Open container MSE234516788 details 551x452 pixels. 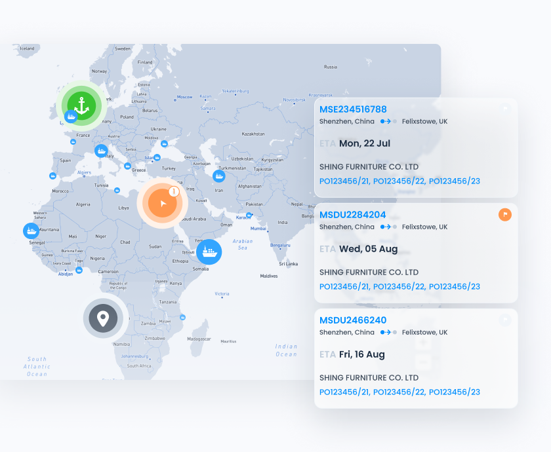353,109
